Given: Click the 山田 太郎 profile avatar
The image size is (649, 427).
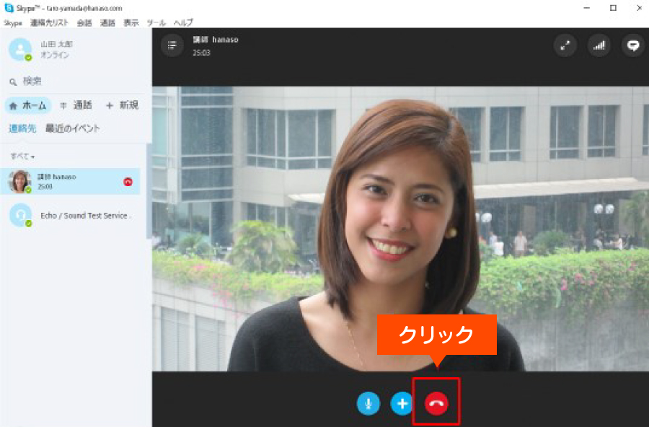Looking at the screenshot, I should pyautogui.click(x=19, y=49).
